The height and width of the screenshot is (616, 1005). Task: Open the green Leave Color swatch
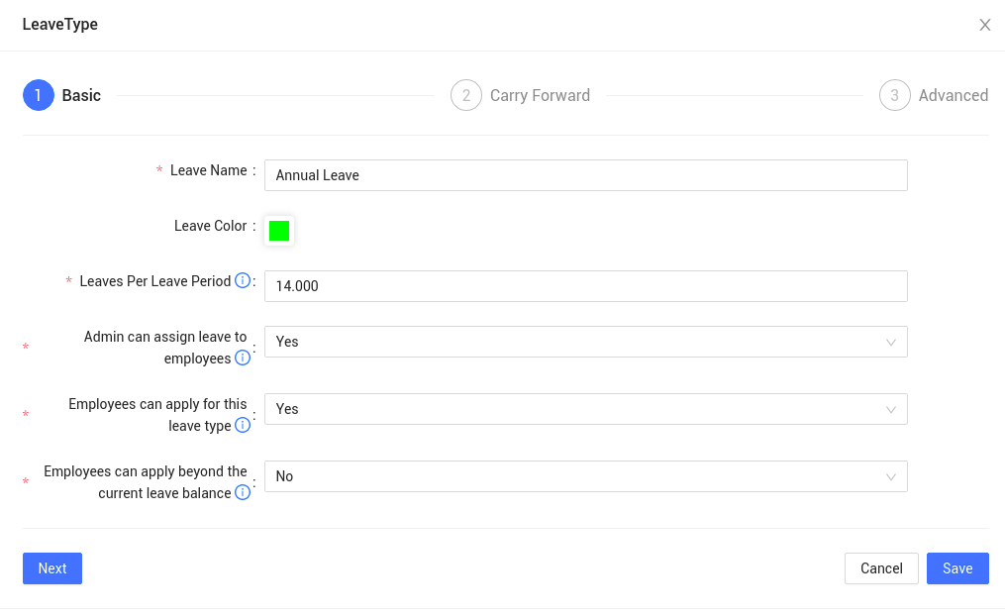[279, 231]
